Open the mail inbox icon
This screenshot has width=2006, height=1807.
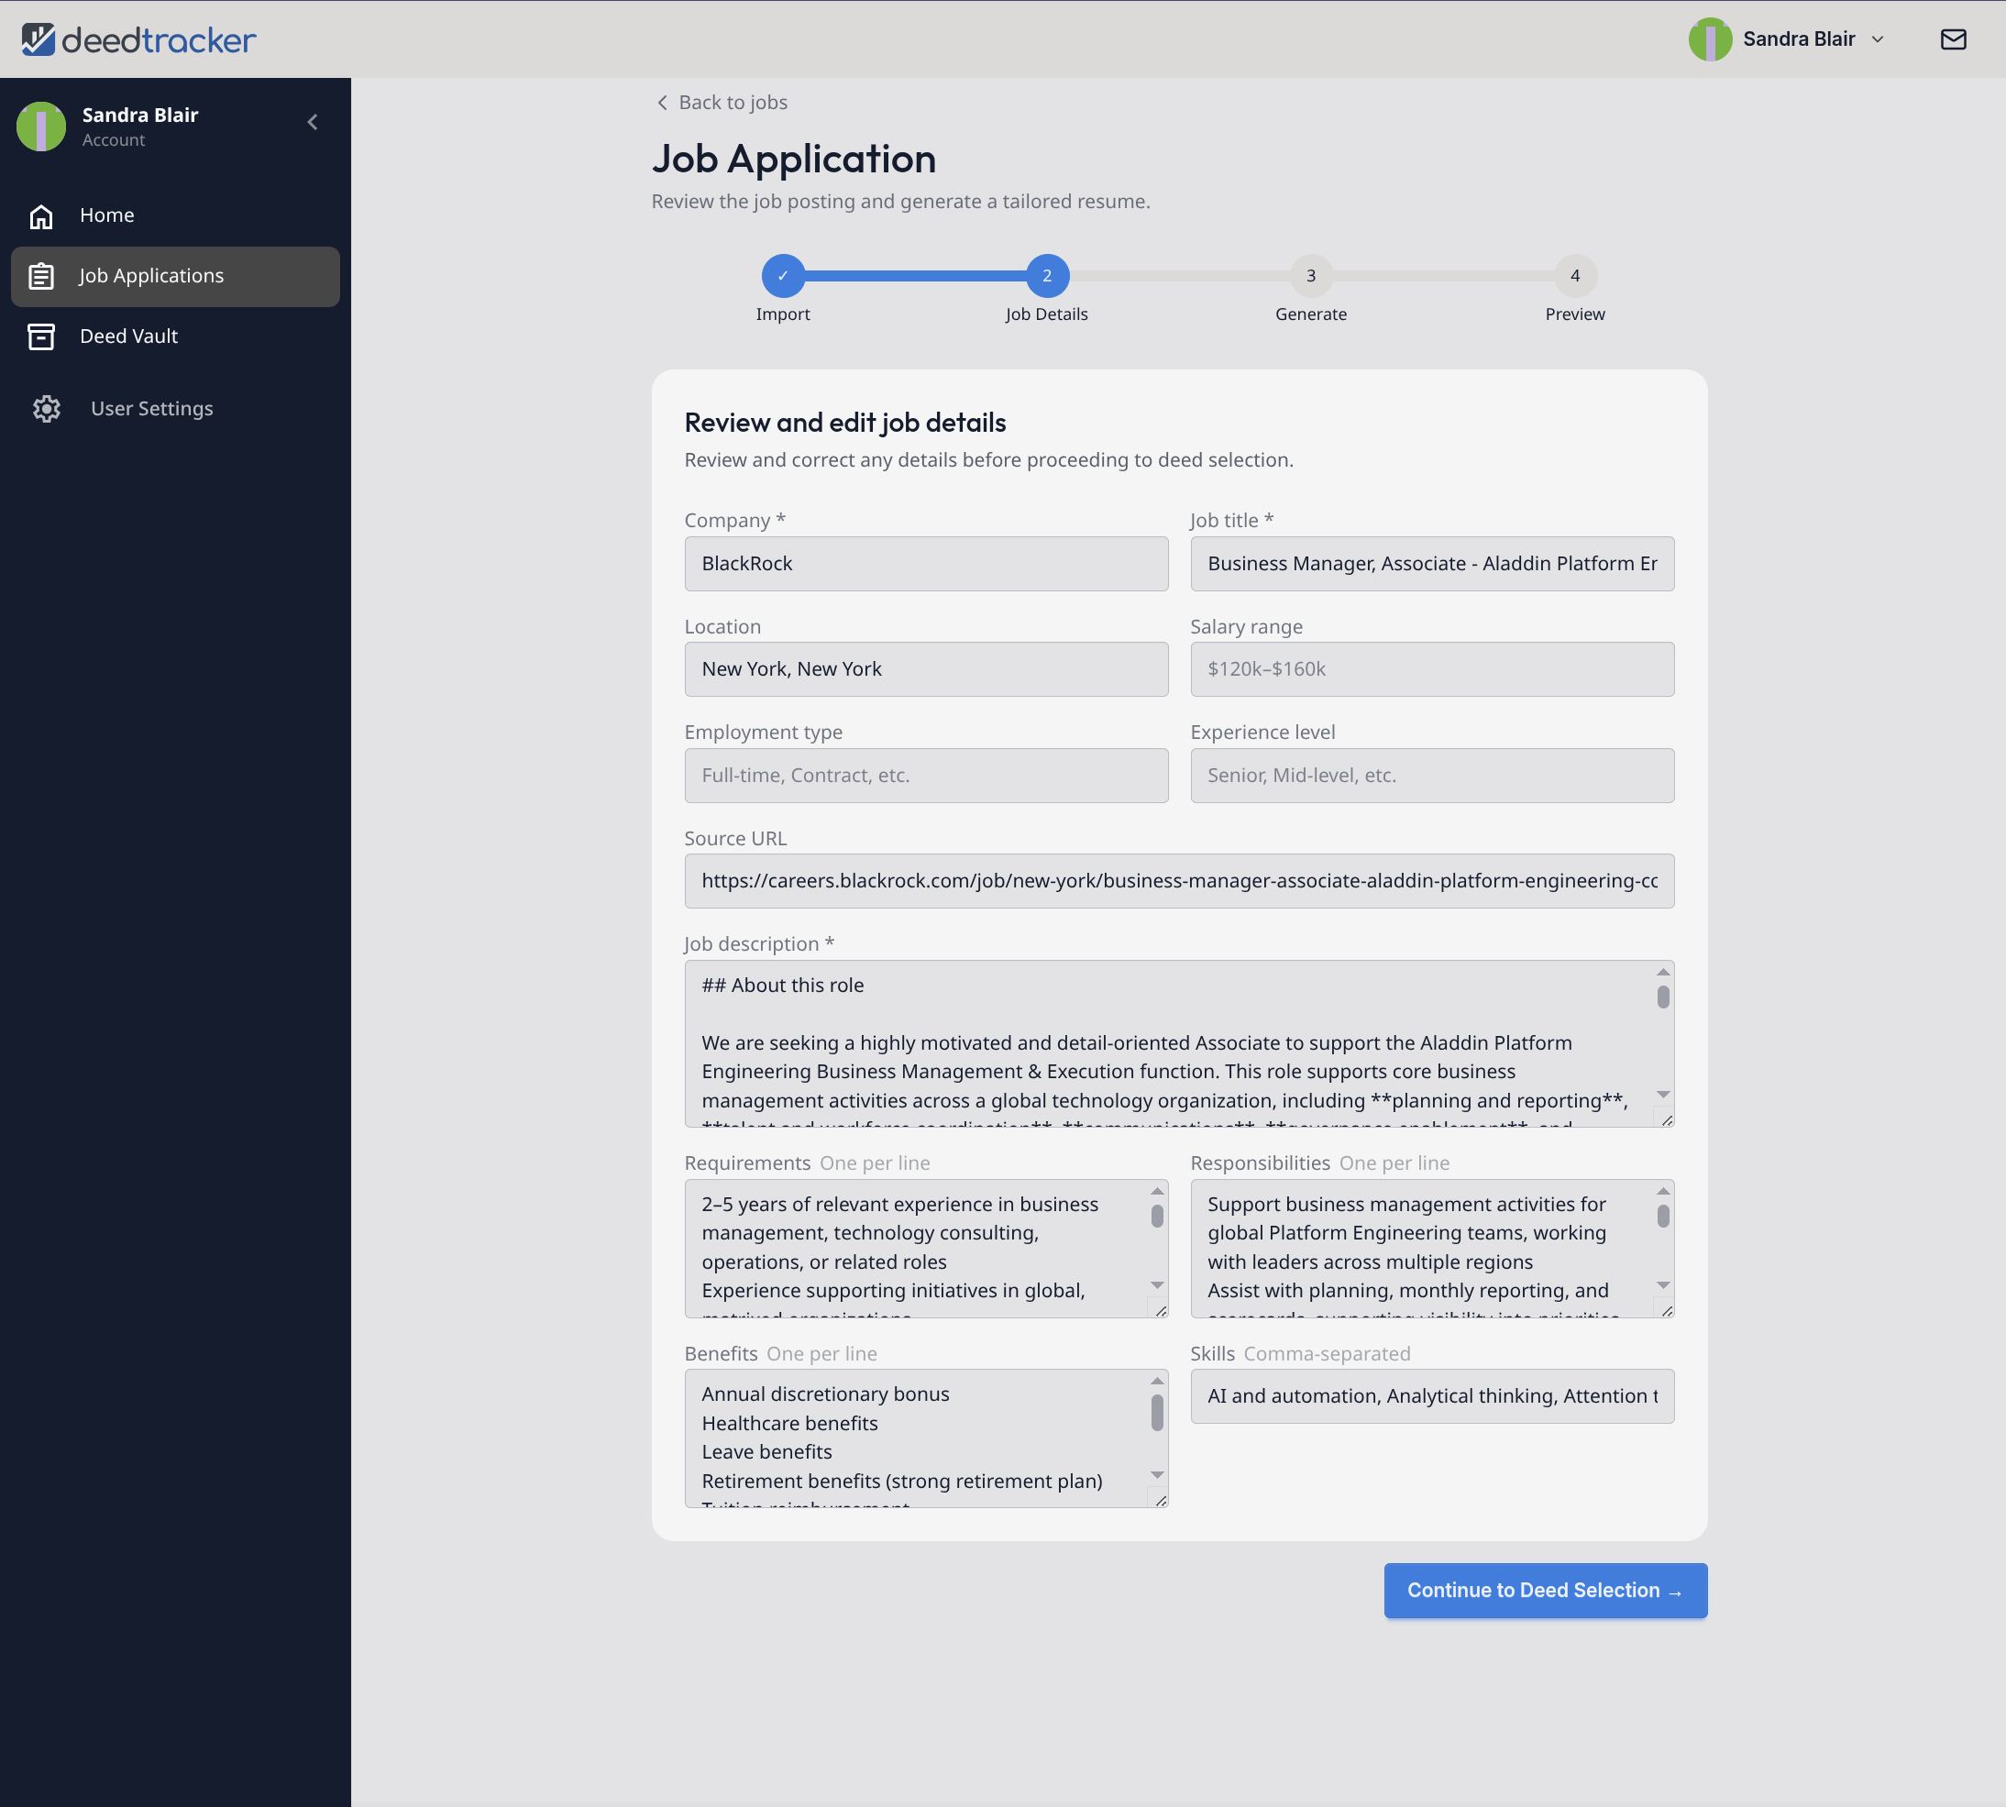tap(1953, 39)
